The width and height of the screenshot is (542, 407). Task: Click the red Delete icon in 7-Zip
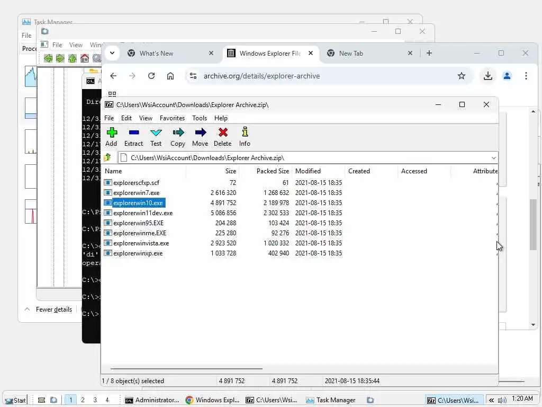[223, 137]
